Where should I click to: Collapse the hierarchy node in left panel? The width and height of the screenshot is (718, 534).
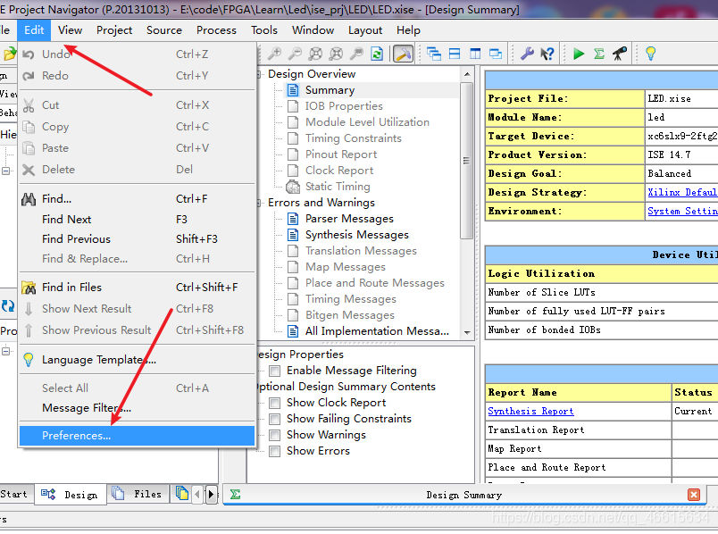(5, 171)
